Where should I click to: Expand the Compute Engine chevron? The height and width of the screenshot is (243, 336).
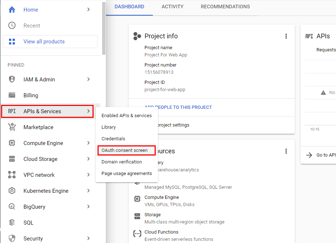click(89, 143)
